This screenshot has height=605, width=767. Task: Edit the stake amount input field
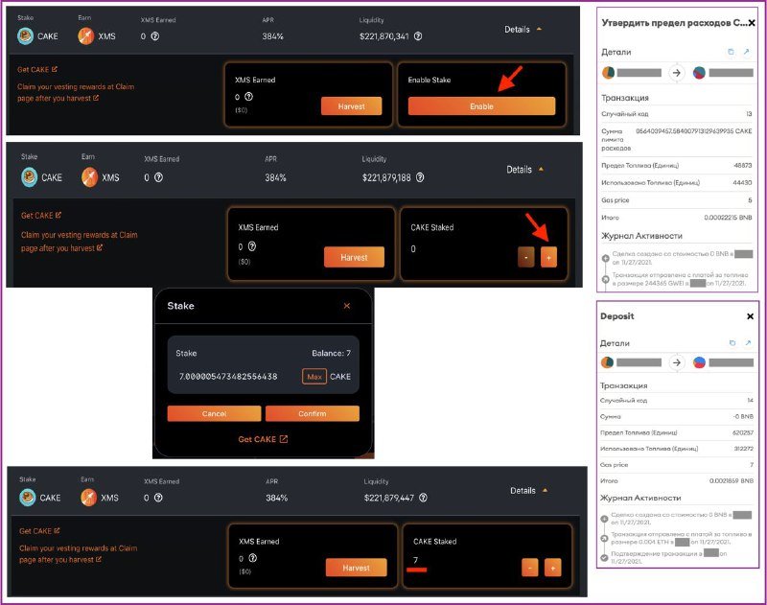pyautogui.click(x=235, y=377)
